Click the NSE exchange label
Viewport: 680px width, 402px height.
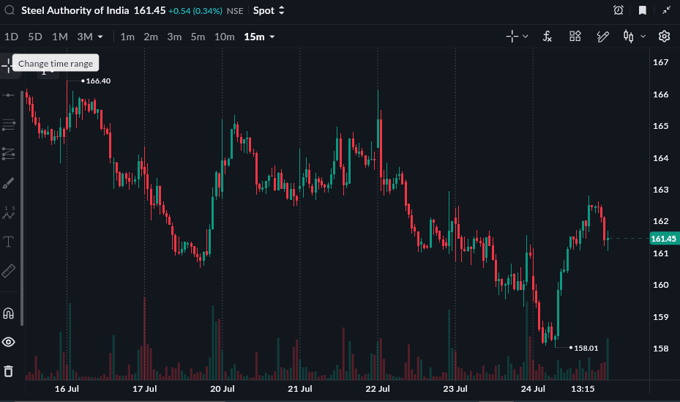[235, 11]
